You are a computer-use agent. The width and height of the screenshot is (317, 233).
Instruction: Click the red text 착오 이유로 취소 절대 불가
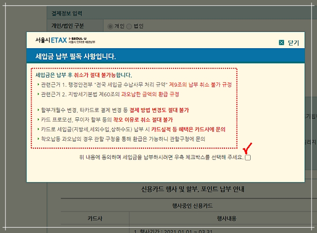[143, 120]
